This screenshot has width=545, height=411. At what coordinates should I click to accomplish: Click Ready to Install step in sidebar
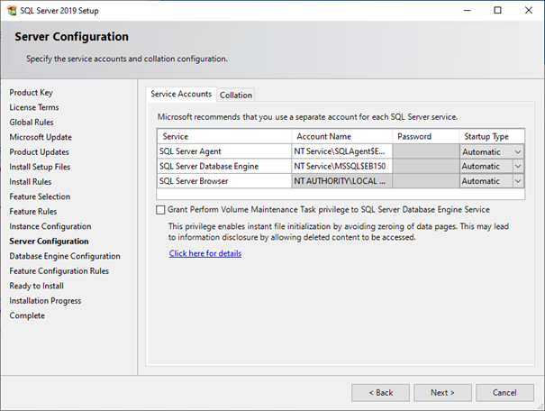click(x=36, y=286)
